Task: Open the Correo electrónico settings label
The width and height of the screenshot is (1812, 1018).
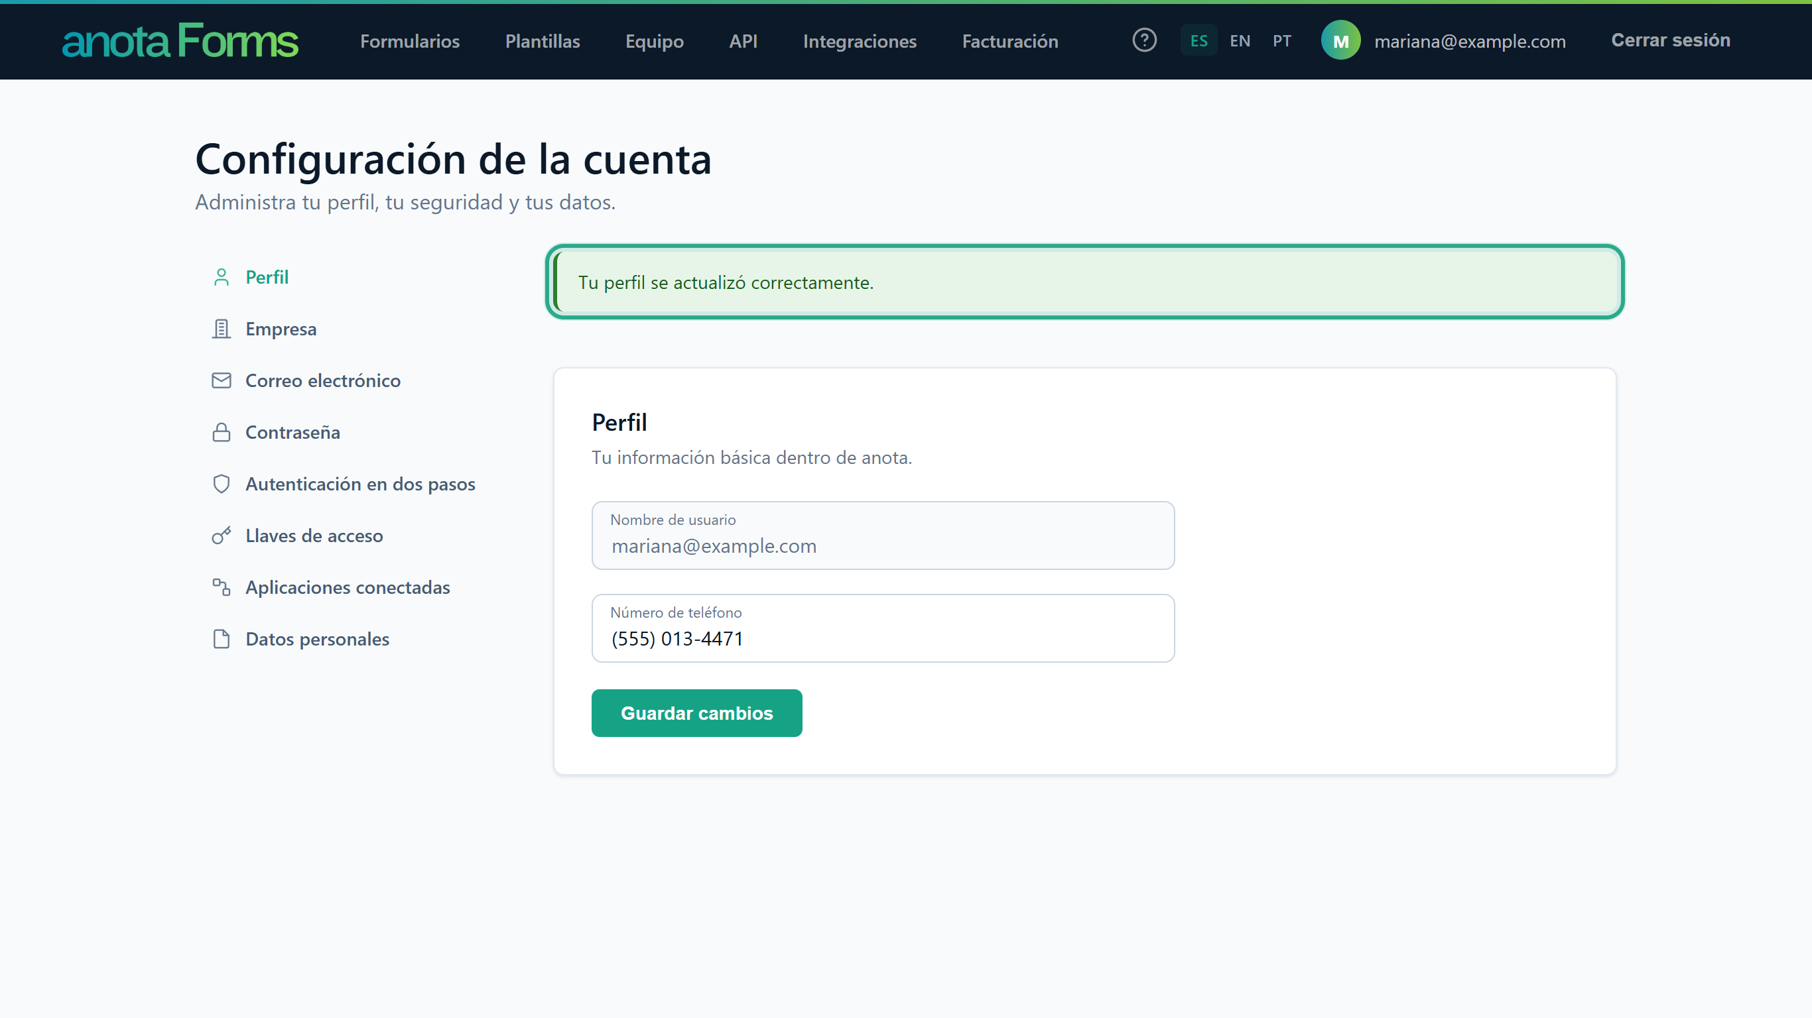Action: click(x=323, y=380)
